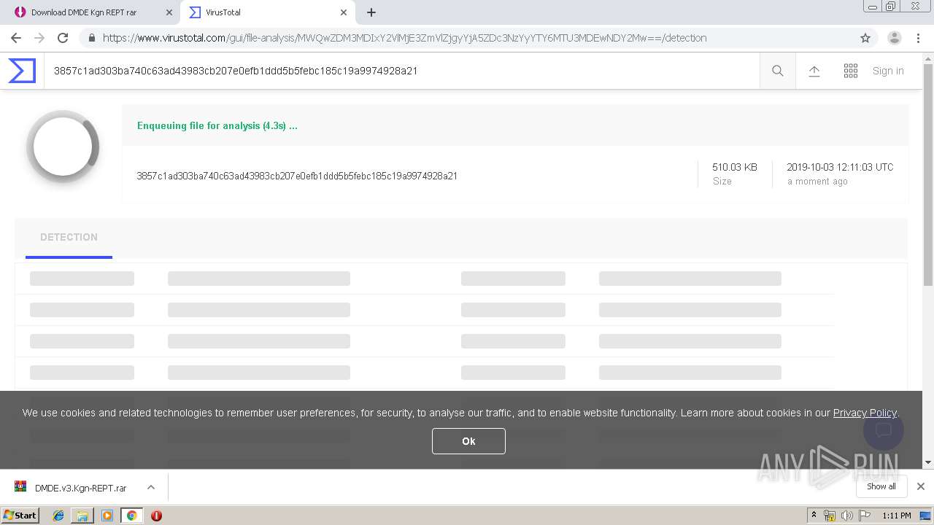
Task: Open Windows Explorer from taskbar
Action: click(x=82, y=516)
